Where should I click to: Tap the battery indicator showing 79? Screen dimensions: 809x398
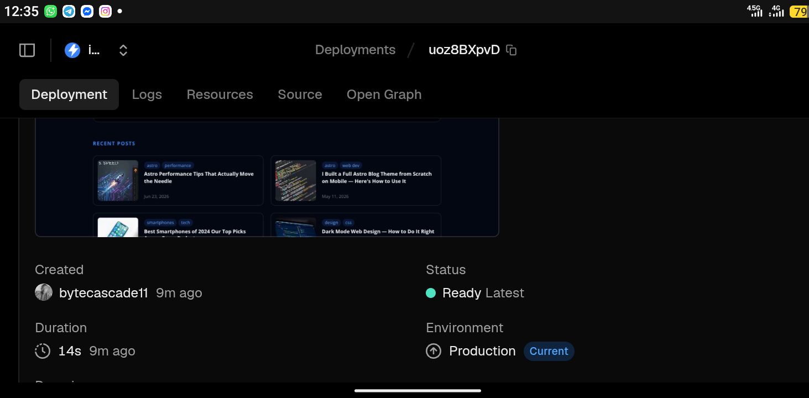[799, 11]
